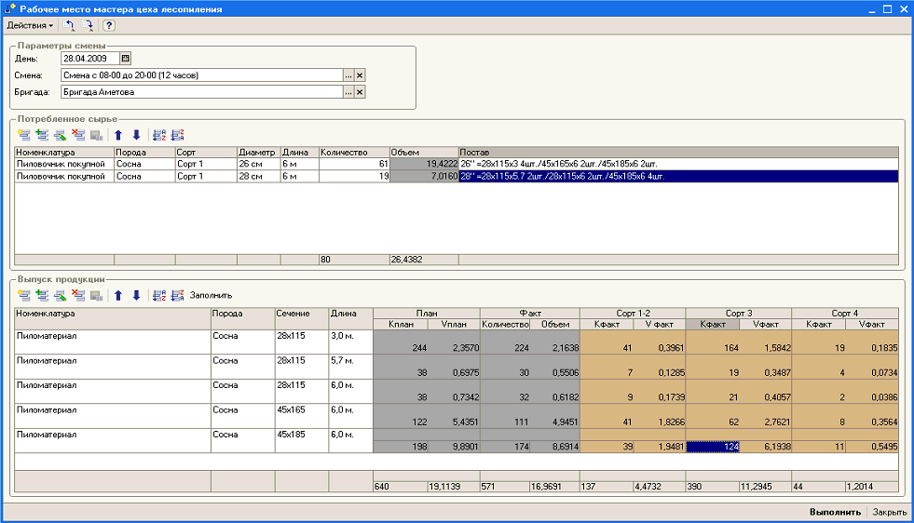Open selection list for Бригада field
The width and height of the screenshot is (914, 523).
pos(348,92)
